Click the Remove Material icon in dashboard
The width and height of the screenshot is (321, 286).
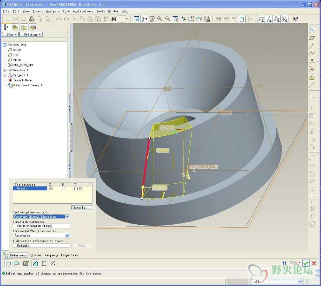[35, 263]
